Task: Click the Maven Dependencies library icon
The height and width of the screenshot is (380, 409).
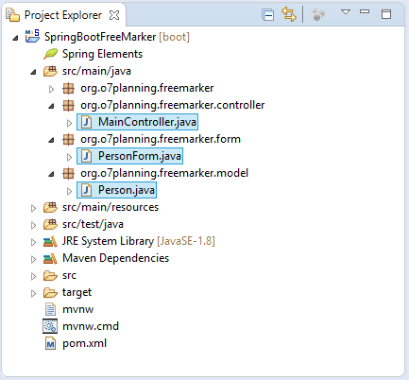Action: tap(50, 258)
